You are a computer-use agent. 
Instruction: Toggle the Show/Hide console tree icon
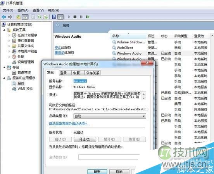pyautogui.click(x=25, y=17)
